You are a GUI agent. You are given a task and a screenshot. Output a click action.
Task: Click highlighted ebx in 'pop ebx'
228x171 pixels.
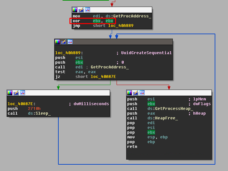151,132
